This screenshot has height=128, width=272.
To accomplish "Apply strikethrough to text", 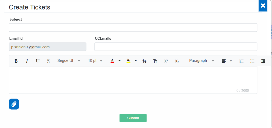I will pyautogui.click(x=48, y=61).
